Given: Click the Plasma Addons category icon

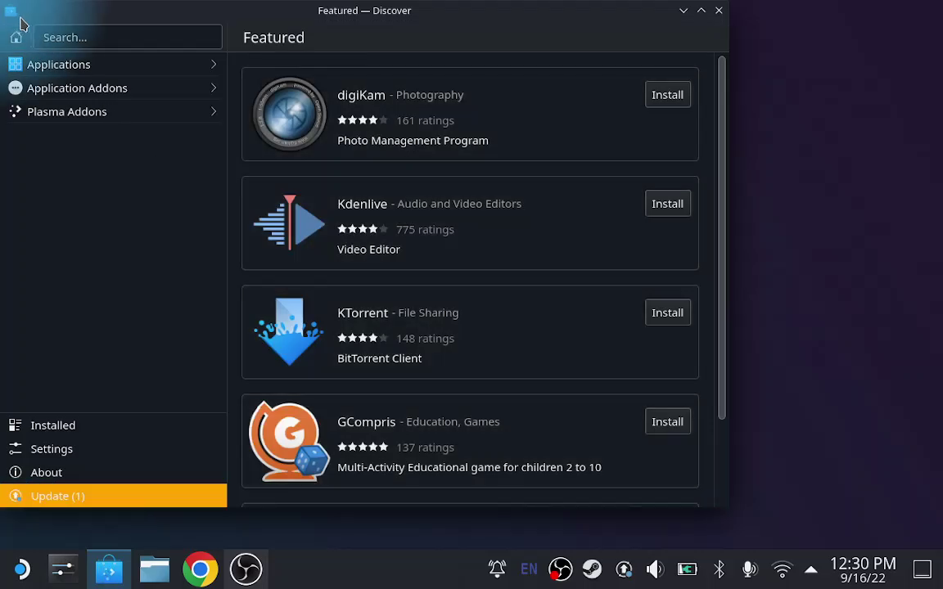Looking at the screenshot, I should click(16, 111).
